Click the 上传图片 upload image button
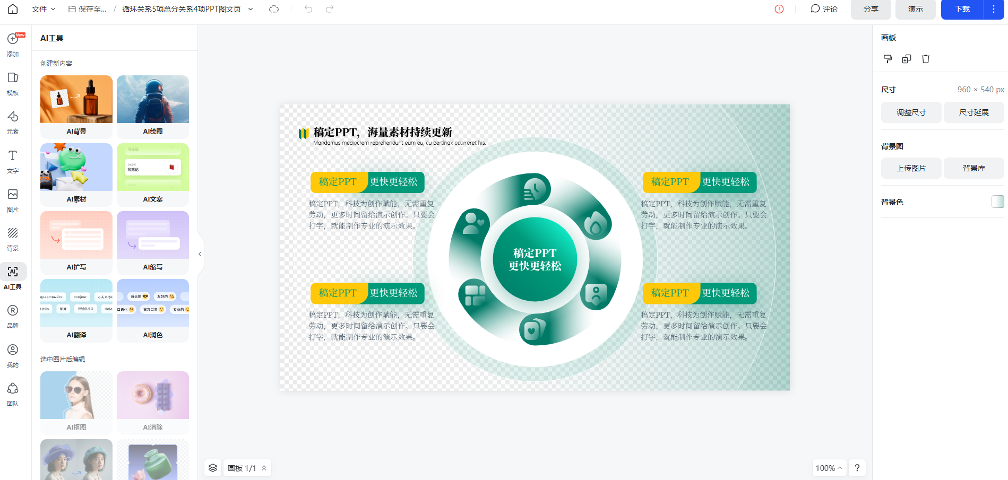Image resolution: width=1008 pixels, height=480 pixels. (x=911, y=168)
